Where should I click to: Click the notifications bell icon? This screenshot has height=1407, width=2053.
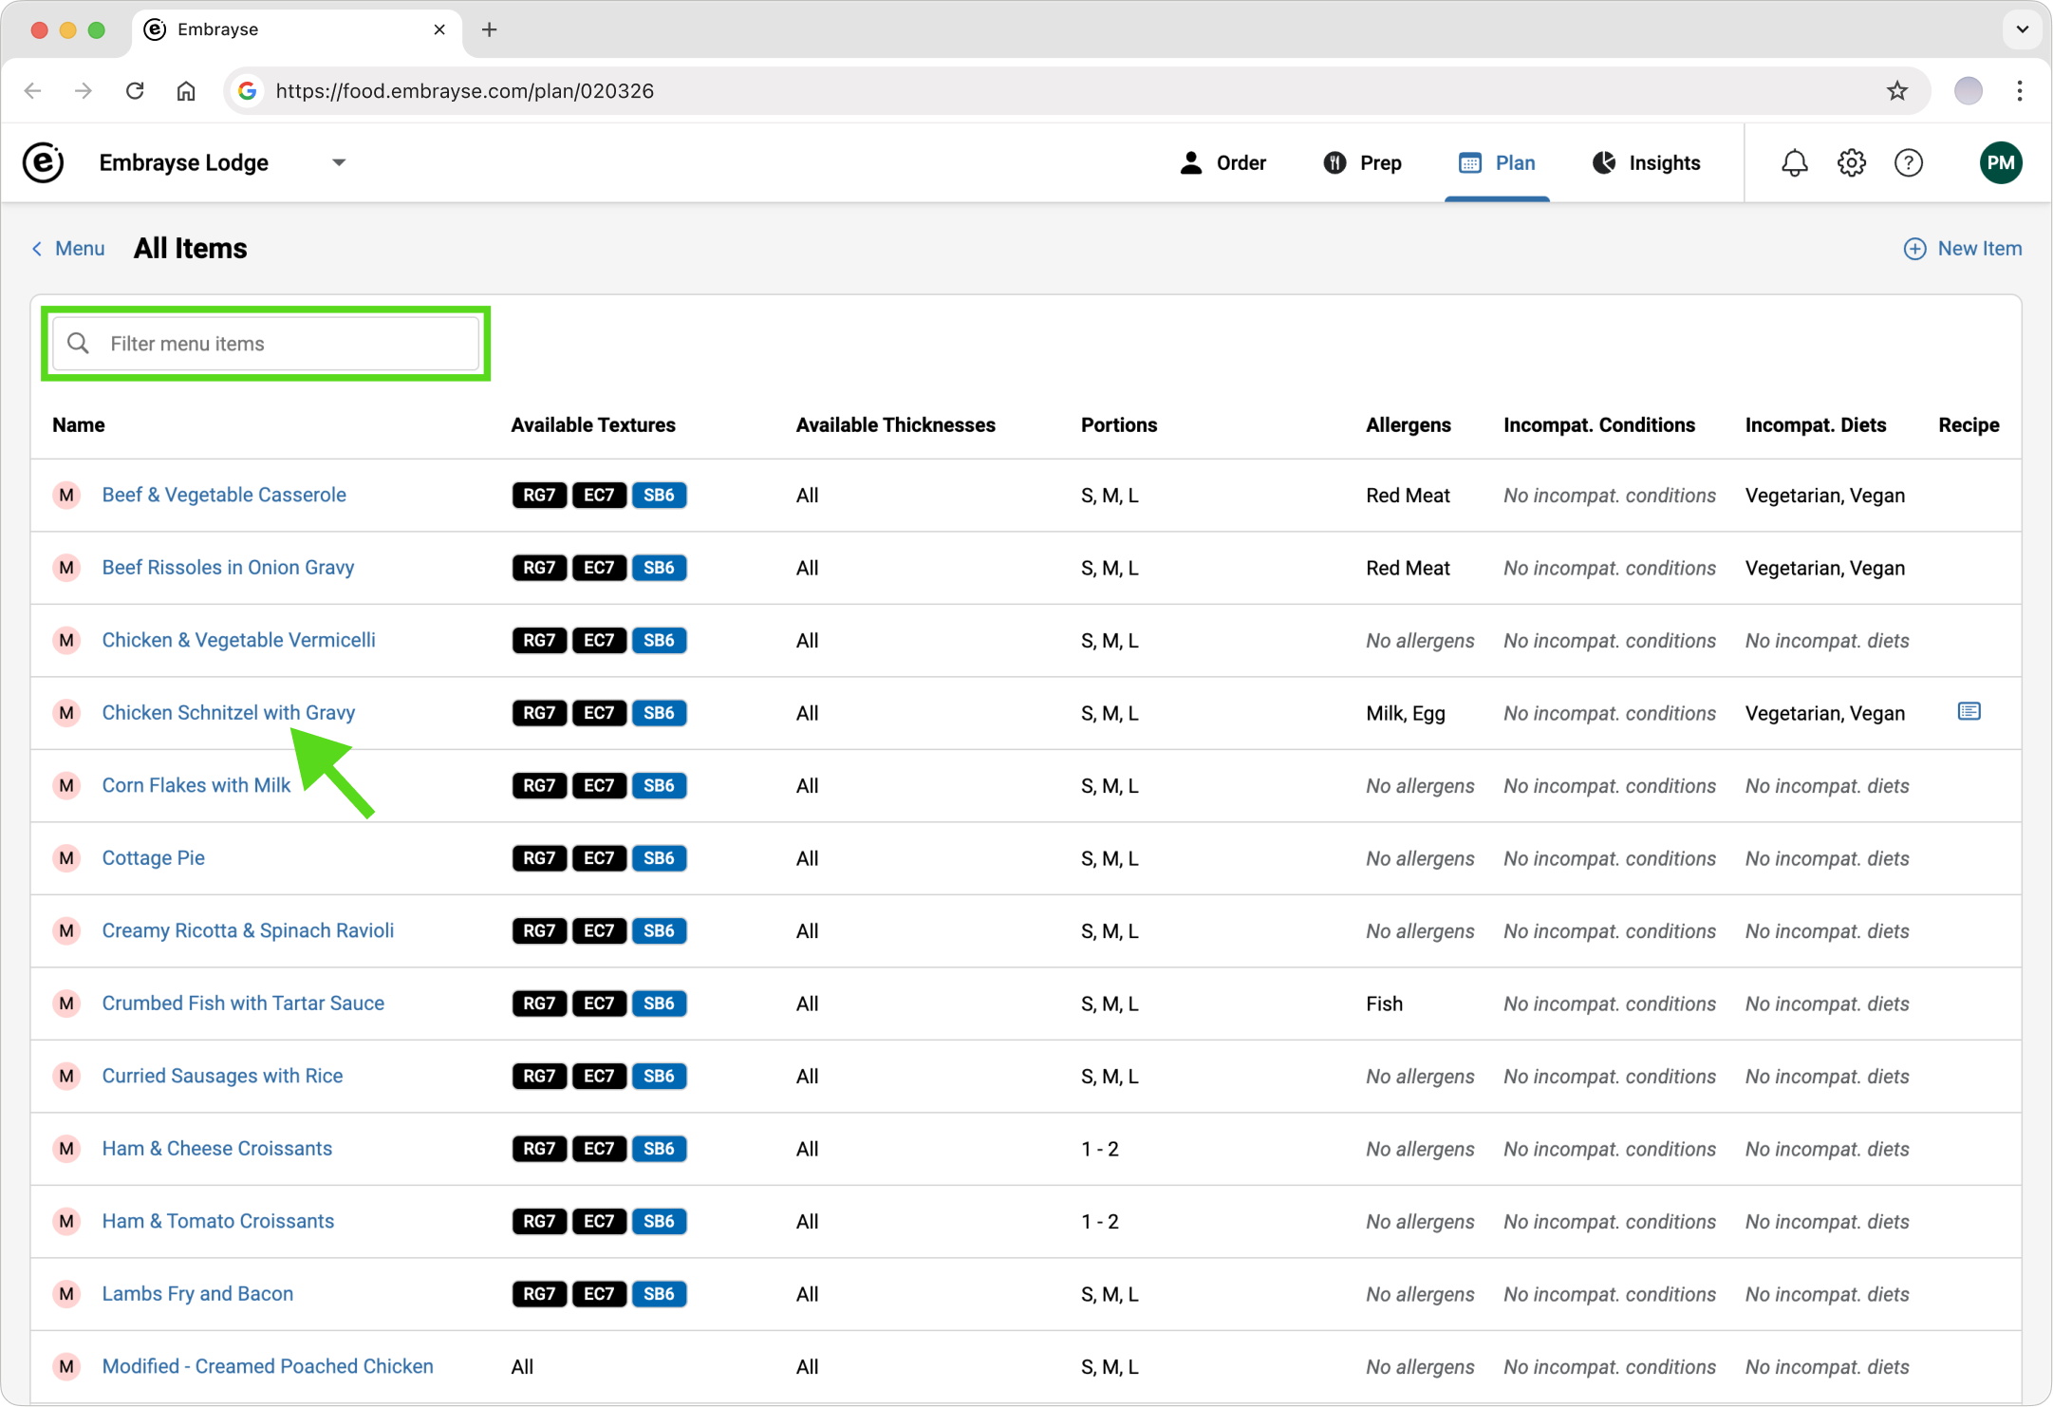coord(1794,163)
